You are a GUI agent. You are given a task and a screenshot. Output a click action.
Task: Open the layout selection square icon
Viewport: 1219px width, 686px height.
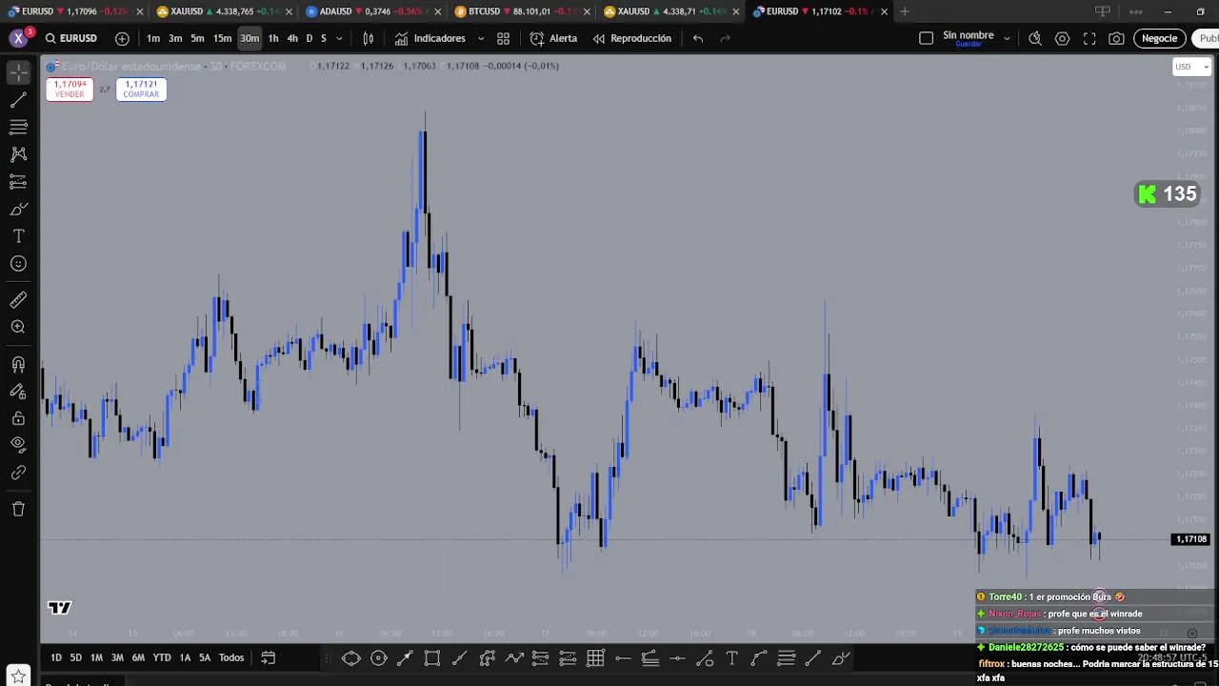(x=926, y=38)
